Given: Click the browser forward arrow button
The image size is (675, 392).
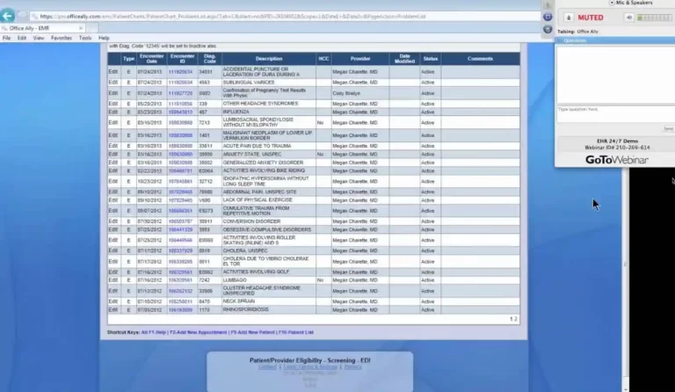Looking at the screenshot, I should pos(22,17).
